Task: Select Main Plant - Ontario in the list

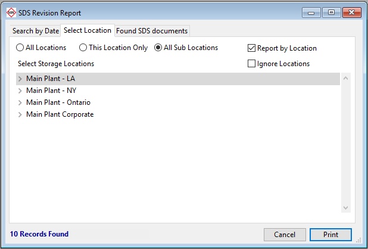Action: pyautogui.click(x=58, y=102)
